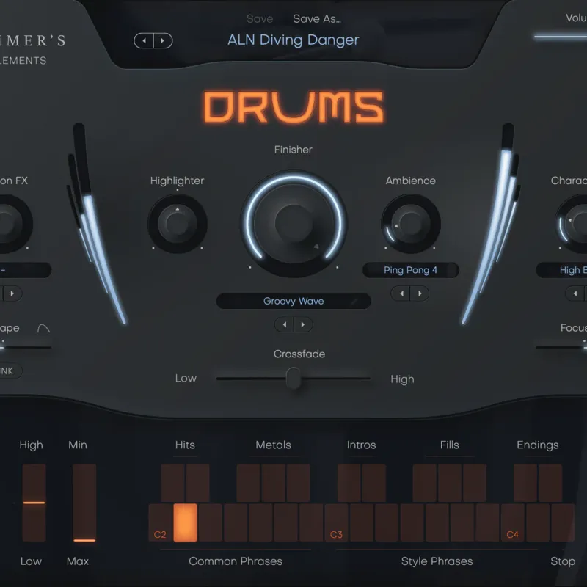Viewport: 587px width, 587px height.
Task: Click the Ambience knob
Action: (x=411, y=224)
